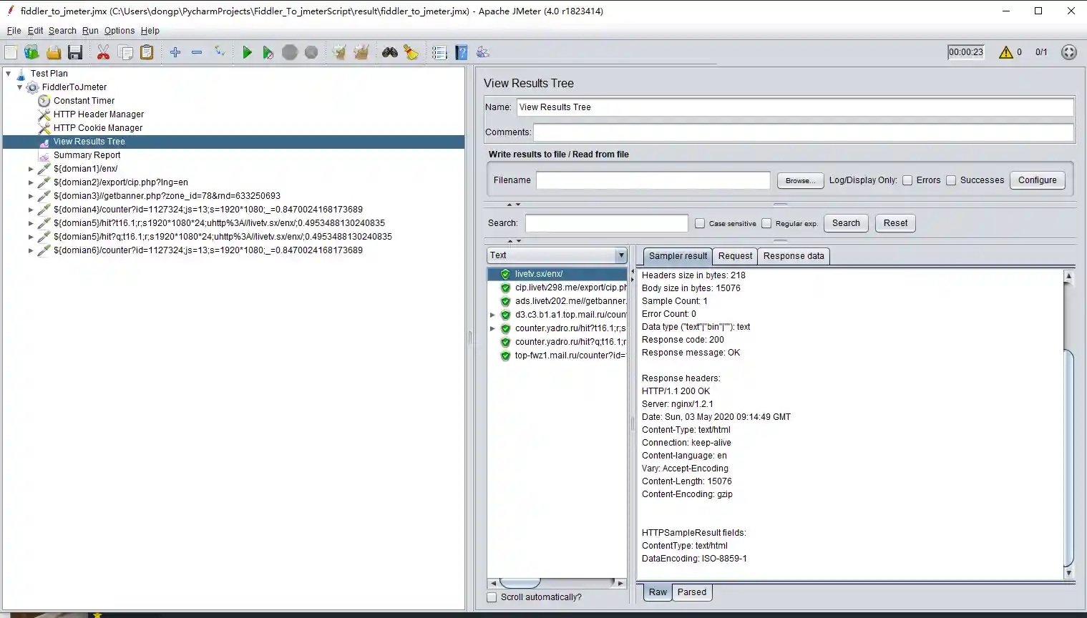Expand the ${domian1}/enx/ sampler node
1087x618 pixels.
tap(31, 169)
